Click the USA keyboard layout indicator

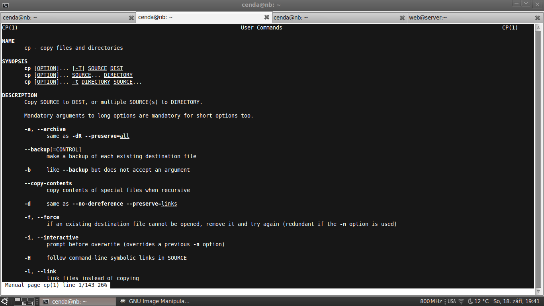(451, 302)
